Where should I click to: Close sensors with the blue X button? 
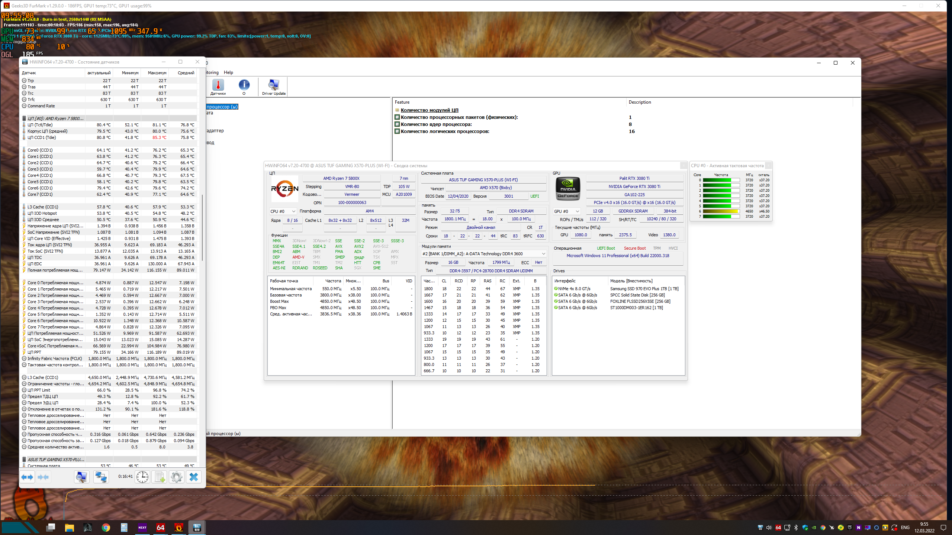pyautogui.click(x=194, y=477)
